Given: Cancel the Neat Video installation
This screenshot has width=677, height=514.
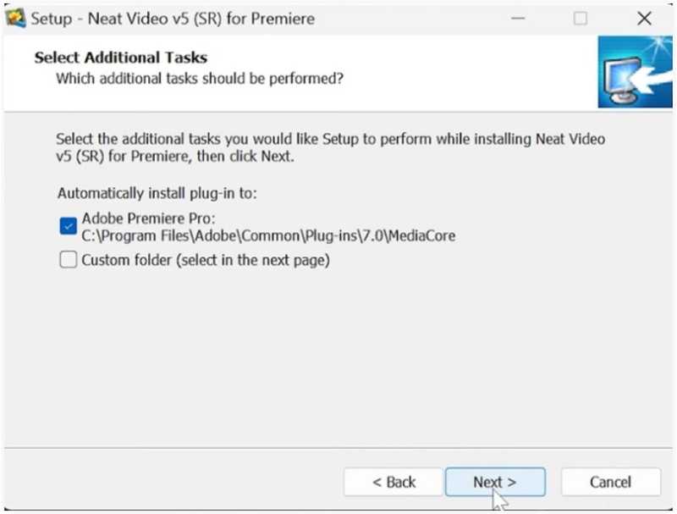Looking at the screenshot, I should tap(610, 482).
